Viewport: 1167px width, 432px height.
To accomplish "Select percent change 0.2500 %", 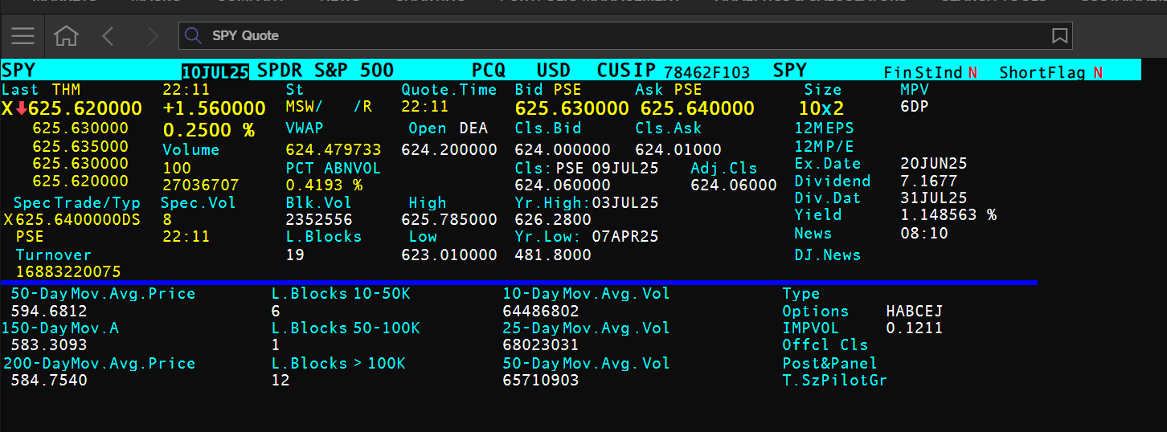I will tap(209, 130).
